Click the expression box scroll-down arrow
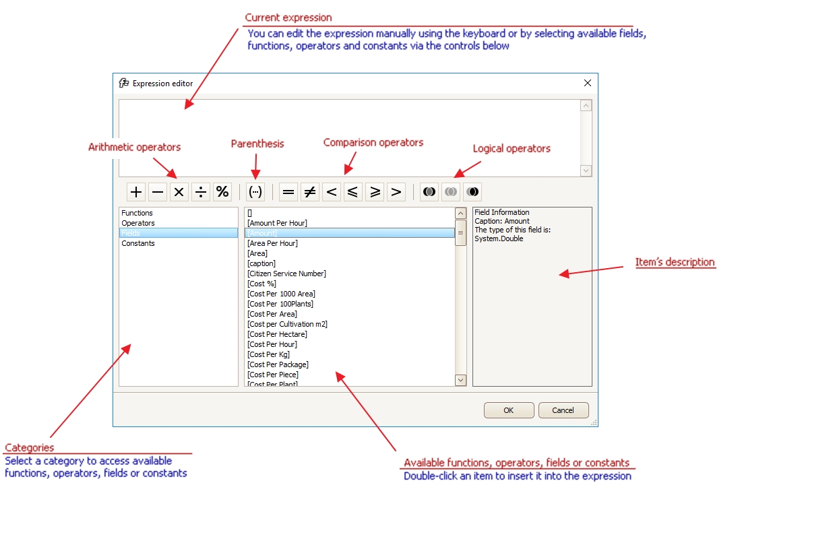This screenshot has height=545, width=831. [586, 171]
